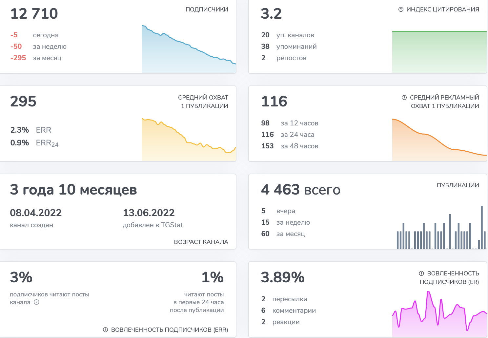Click help icon beside ВОВЛЕЧЕННОСТЬ ПОДПИСЧИКОВ (ERR)
This screenshot has height=338, width=488.
click(106, 330)
